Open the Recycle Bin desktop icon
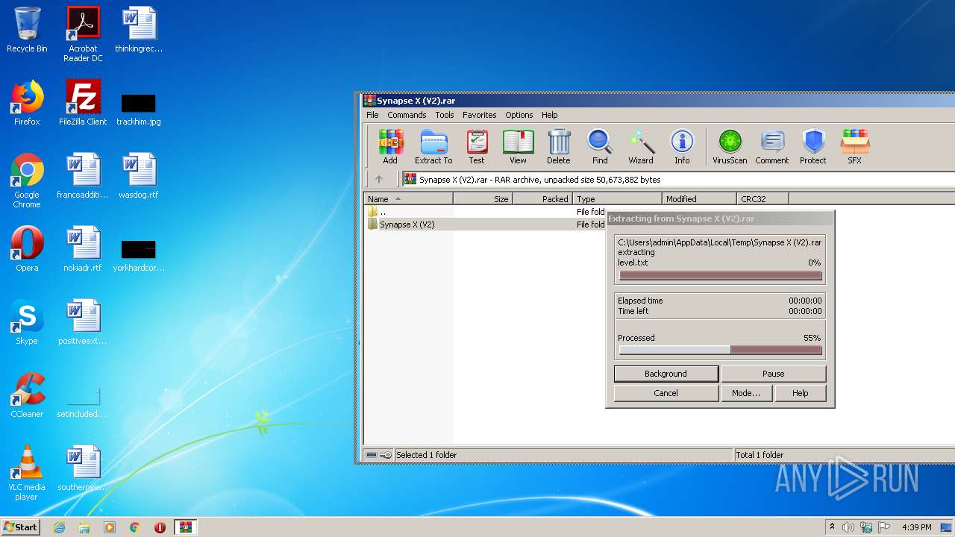955x537 pixels. point(27,30)
